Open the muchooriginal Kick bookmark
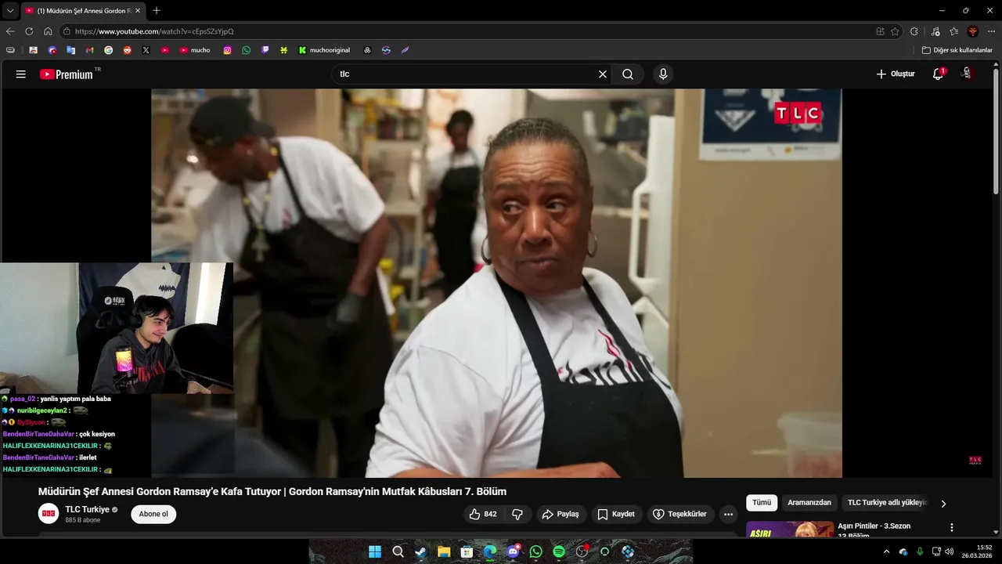This screenshot has width=1002, height=564. [325, 50]
